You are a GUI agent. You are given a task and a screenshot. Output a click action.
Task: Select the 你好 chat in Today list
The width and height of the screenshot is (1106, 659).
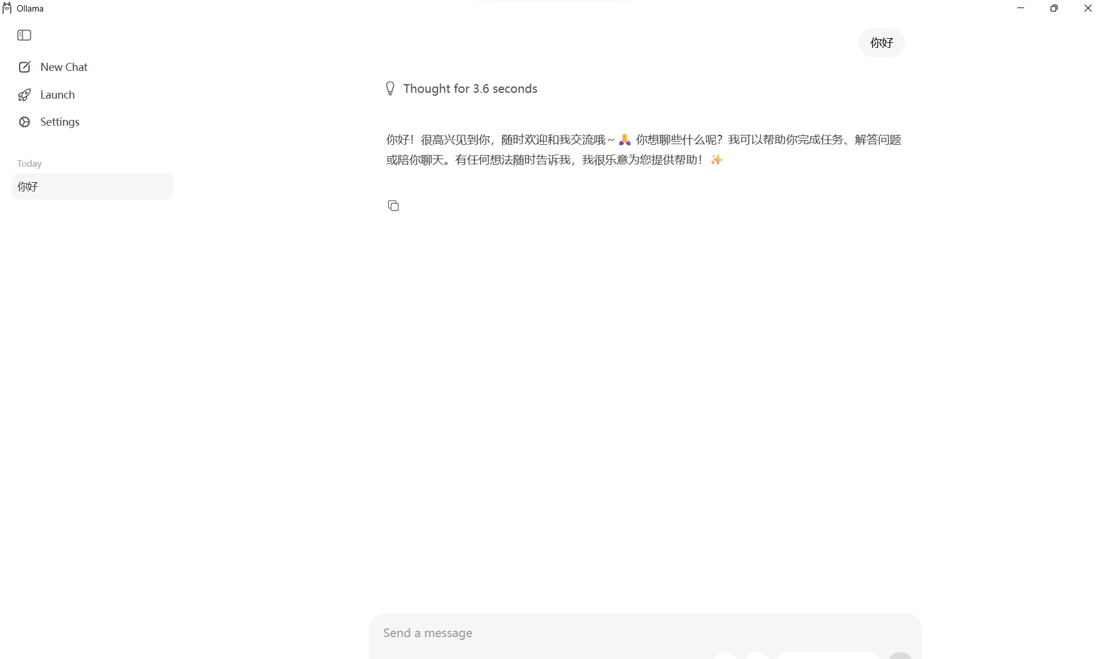(92, 186)
